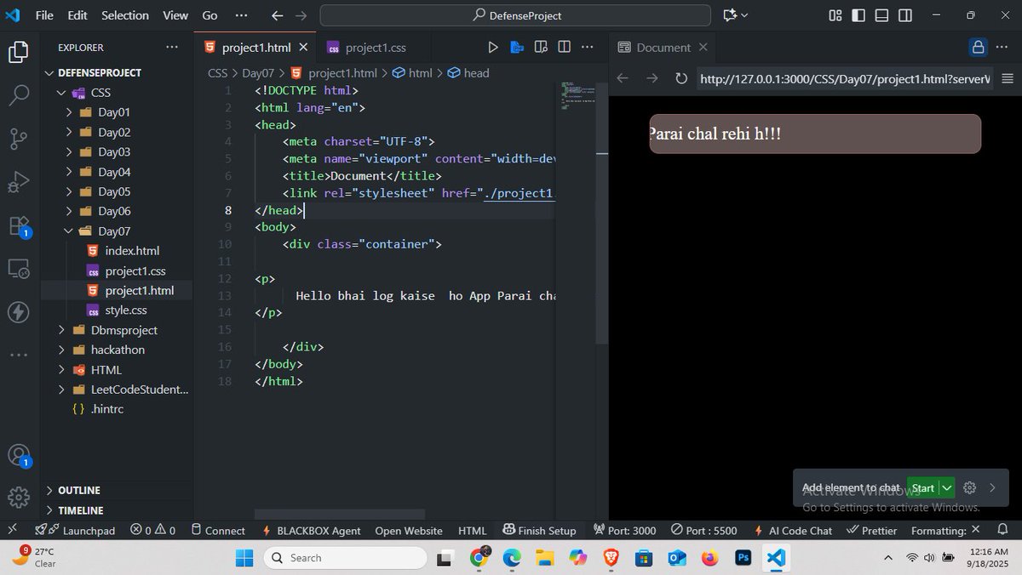Toggle the bottom panel visibility icon
1022x575 pixels.
tap(881, 14)
